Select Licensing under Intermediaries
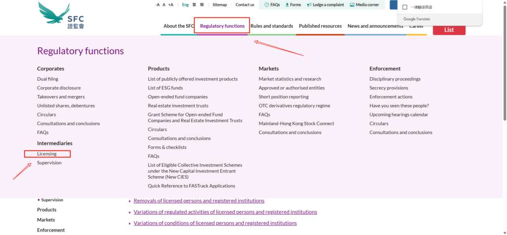The height and width of the screenshot is (235, 507). [47, 154]
